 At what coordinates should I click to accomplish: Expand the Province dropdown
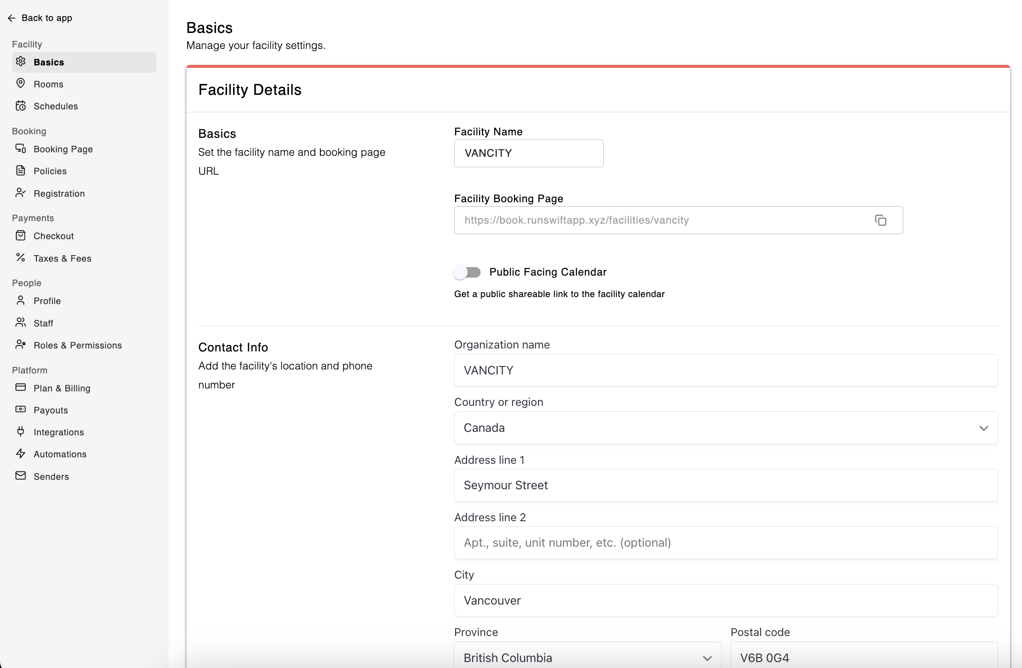pyautogui.click(x=587, y=658)
